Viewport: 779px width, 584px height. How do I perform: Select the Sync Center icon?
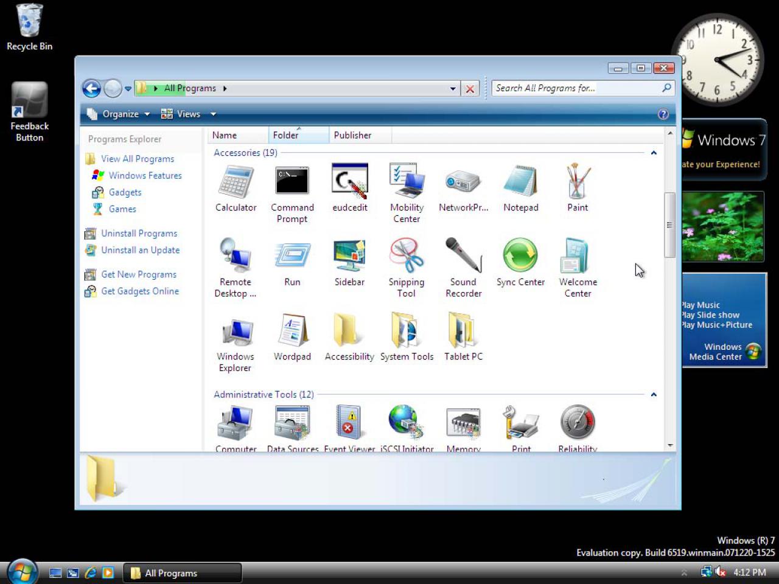point(520,255)
